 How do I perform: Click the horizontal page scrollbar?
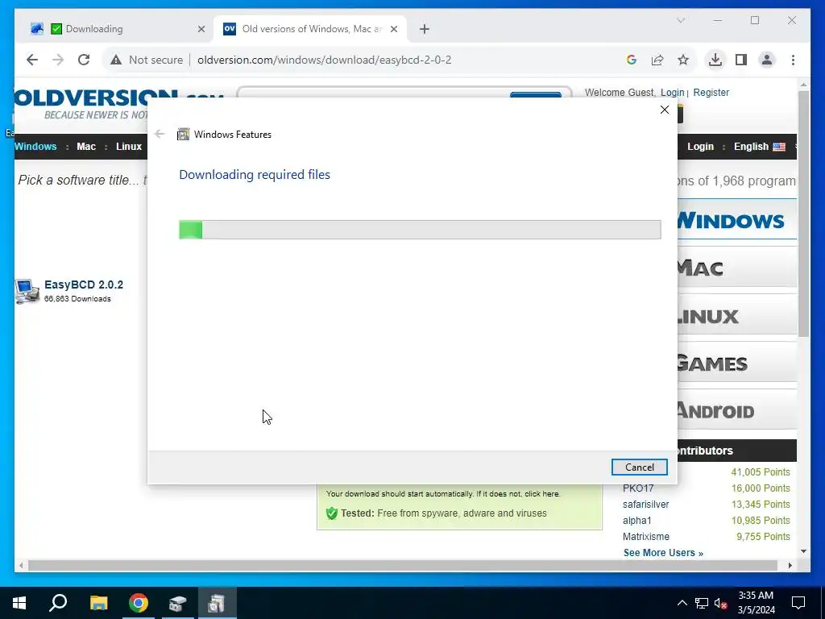403,566
